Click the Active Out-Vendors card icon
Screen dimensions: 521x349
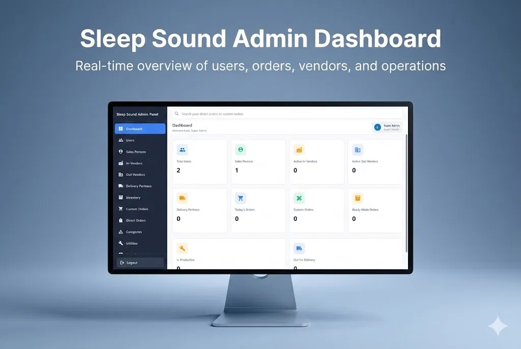coord(358,150)
